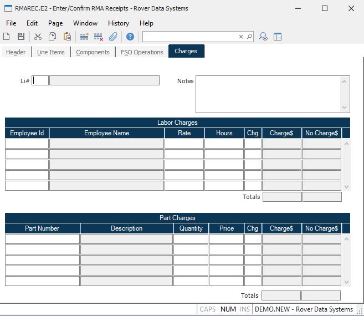Open the Window menu
364x316 pixels.
point(85,23)
